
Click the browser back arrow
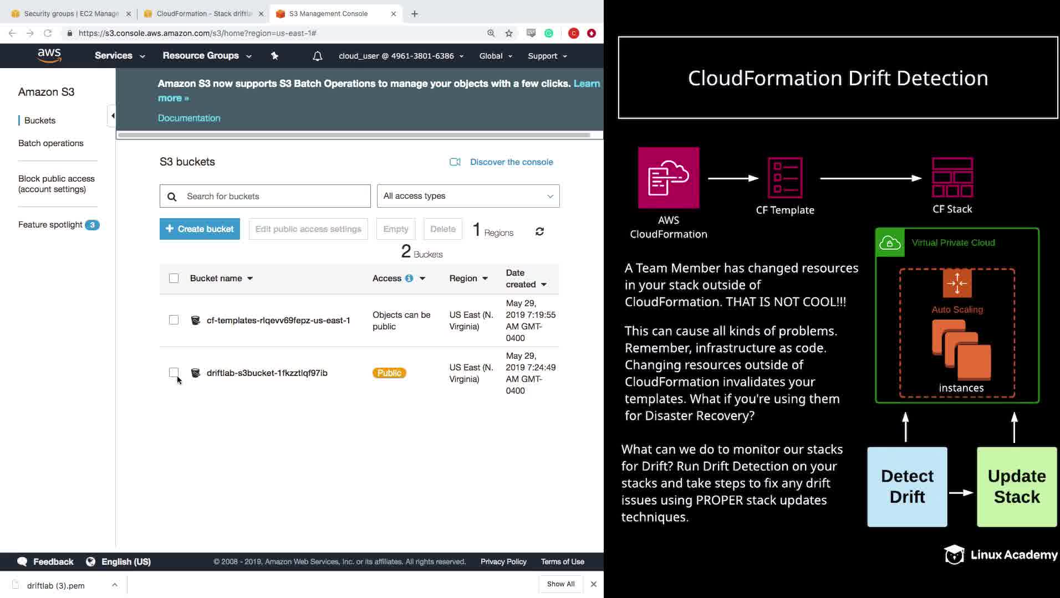[12, 33]
